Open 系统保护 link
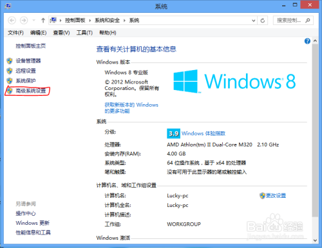322x248 pixels. (26, 81)
